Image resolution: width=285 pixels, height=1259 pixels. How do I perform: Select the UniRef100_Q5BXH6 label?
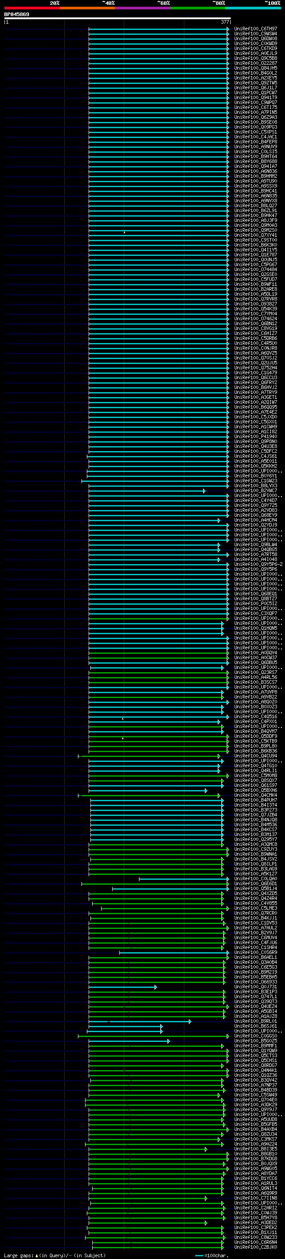click(255, 791)
